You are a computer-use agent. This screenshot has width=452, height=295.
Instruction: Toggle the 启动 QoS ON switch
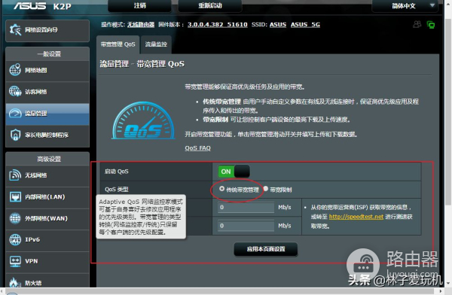[234, 172]
